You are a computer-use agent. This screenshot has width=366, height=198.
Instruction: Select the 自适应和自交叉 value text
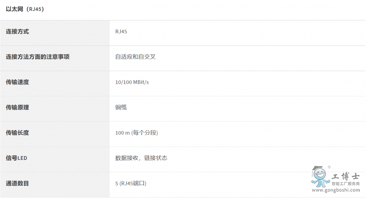[135, 57]
